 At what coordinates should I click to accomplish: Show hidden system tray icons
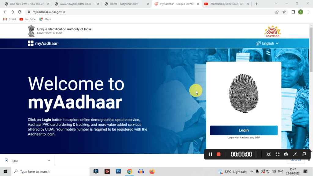[252, 171]
